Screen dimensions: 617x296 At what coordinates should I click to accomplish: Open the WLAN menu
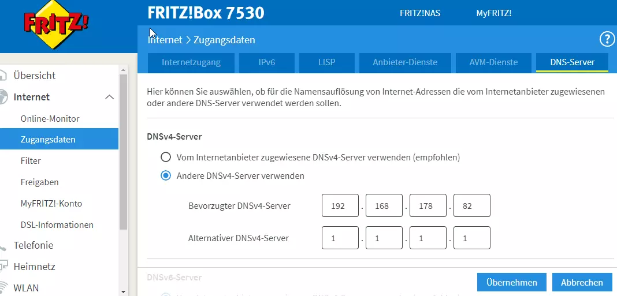tap(26, 288)
